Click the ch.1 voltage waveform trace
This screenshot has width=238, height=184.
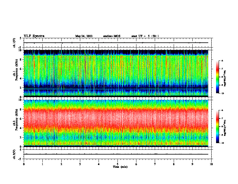tap(116, 43)
